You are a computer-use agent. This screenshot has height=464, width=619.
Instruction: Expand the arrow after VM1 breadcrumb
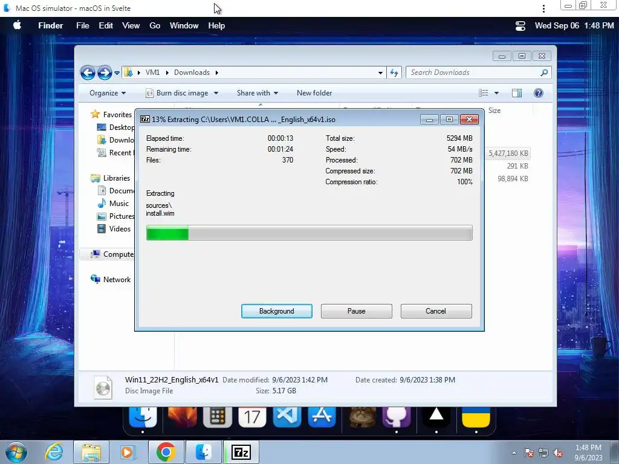click(x=167, y=72)
